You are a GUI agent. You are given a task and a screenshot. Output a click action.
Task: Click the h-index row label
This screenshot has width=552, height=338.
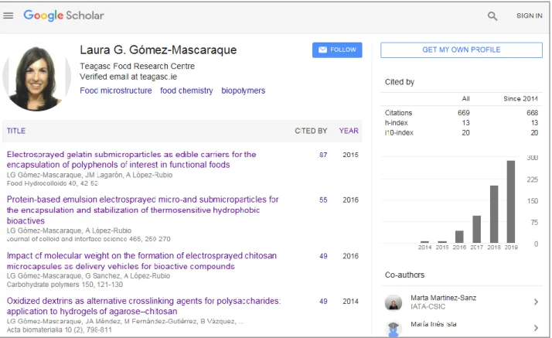pyautogui.click(x=397, y=122)
